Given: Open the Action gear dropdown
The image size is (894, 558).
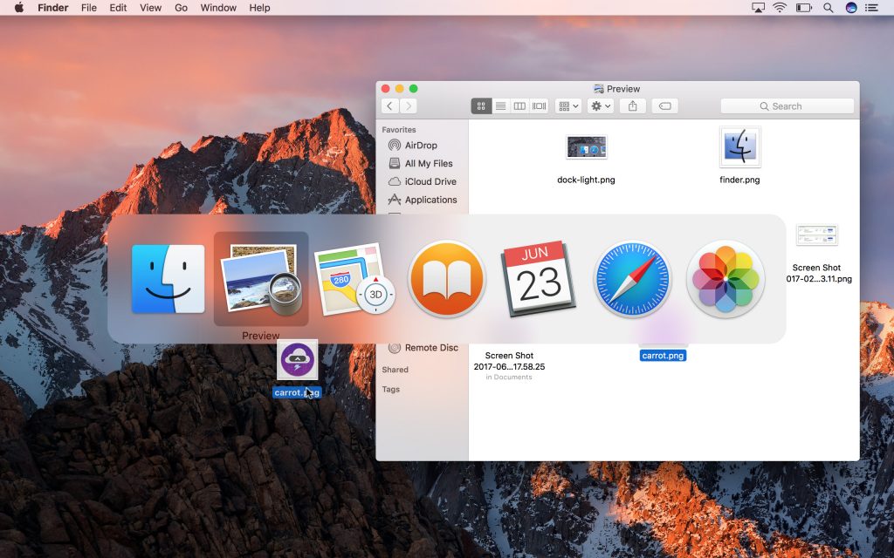Looking at the screenshot, I should pyautogui.click(x=601, y=105).
